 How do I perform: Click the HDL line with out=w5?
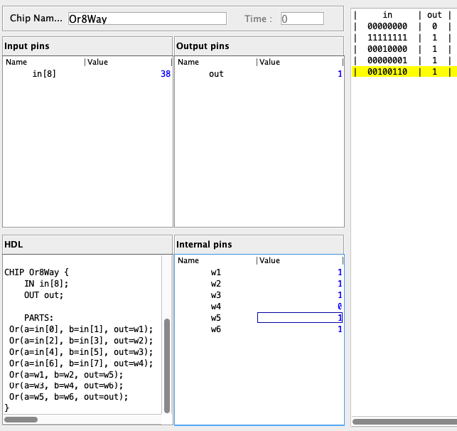pyautogui.click(x=66, y=375)
